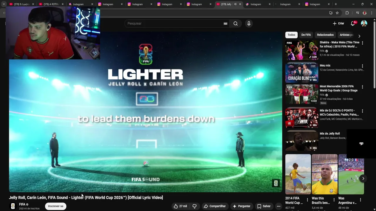The width and height of the screenshot is (376, 211).
Task: Open options for Meu mix playlist
Action: (x=362, y=66)
